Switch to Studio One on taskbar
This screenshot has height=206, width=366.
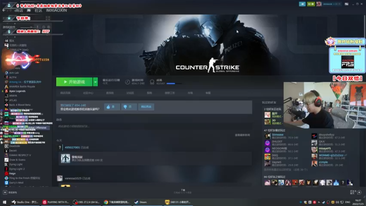tap(25, 202)
